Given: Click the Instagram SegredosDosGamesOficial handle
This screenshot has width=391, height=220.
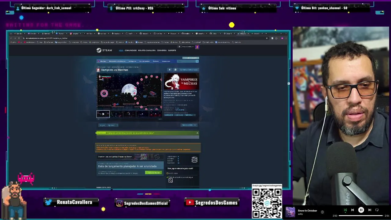Looking at the screenshot, I should (x=142, y=203).
